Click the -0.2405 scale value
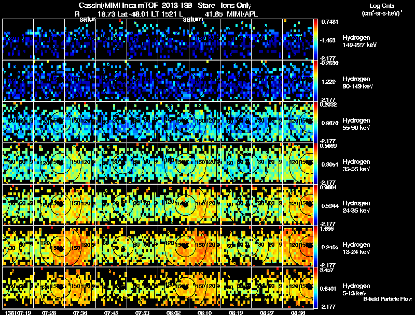Screen dimensions: 415x315 coord(329,247)
